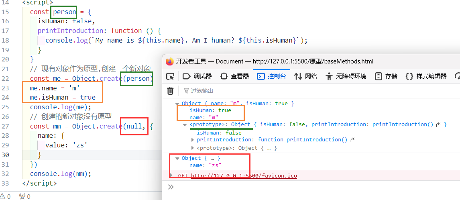460x200 pixels.
Task: Jump to printIntroduction definition icon in prototype summary
Action: (x=439, y=124)
